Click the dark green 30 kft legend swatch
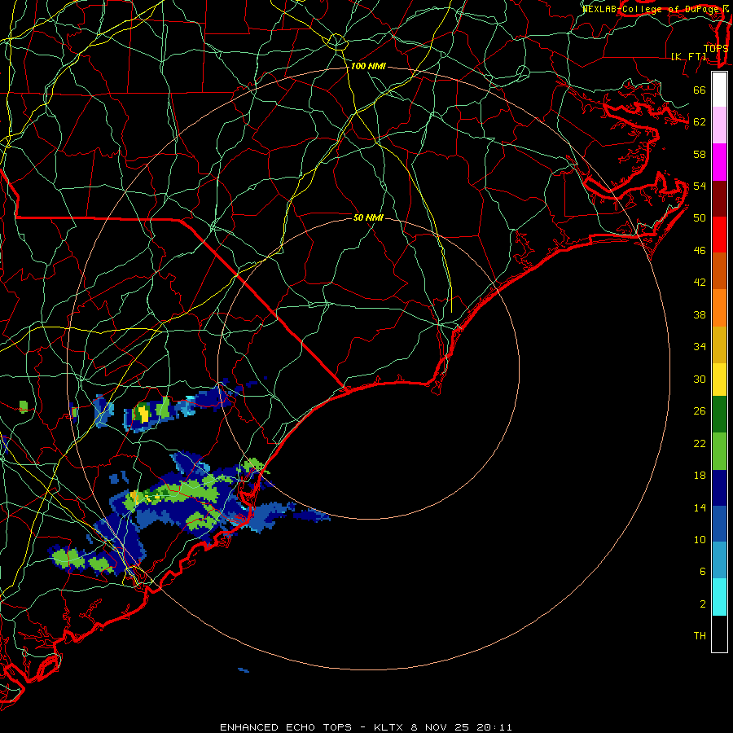733x733 pixels. (x=719, y=415)
